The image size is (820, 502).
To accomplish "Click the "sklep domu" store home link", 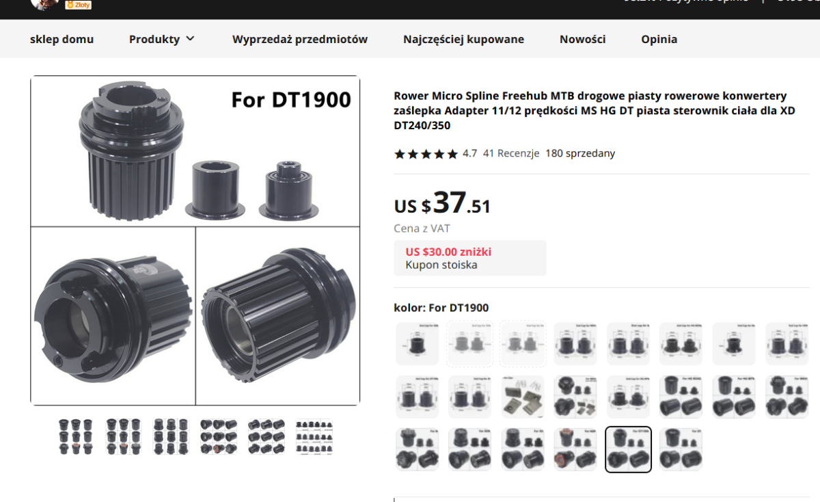I will pyautogui.click(x=61, y=39).
